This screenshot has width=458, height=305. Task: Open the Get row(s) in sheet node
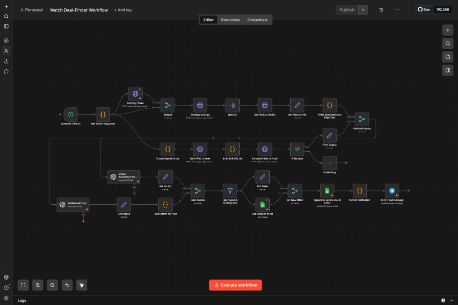point(262,204)
